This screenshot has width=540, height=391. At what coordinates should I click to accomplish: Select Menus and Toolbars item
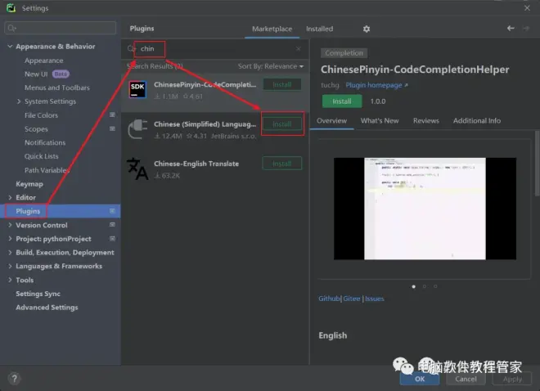56,88
